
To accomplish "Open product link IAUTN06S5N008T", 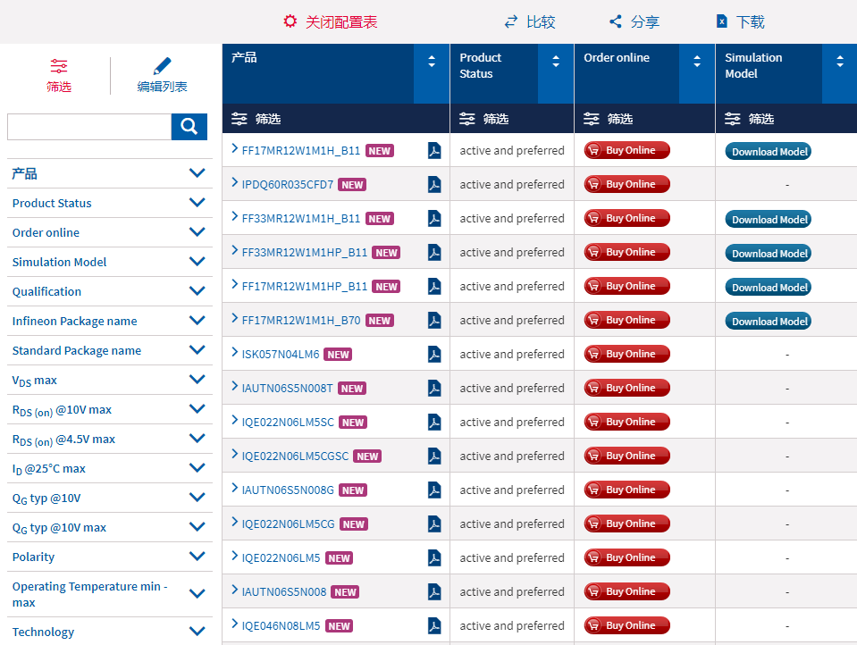I will pos(288,388).
